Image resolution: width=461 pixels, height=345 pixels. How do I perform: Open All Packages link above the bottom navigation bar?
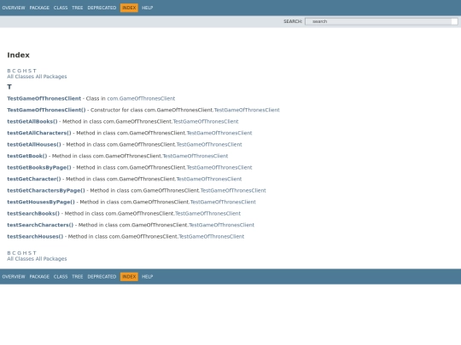pyautogui.click(x=51, y=259)
